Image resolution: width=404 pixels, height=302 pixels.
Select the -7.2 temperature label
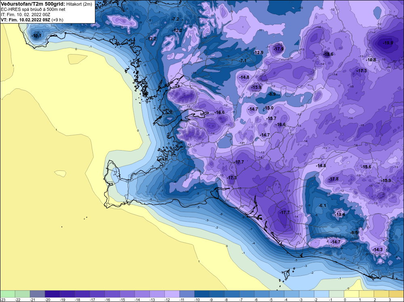tap(175, 19)
